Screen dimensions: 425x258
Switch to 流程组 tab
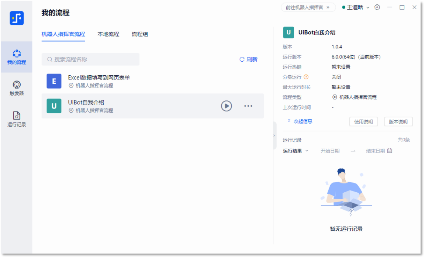click(139, 34)
